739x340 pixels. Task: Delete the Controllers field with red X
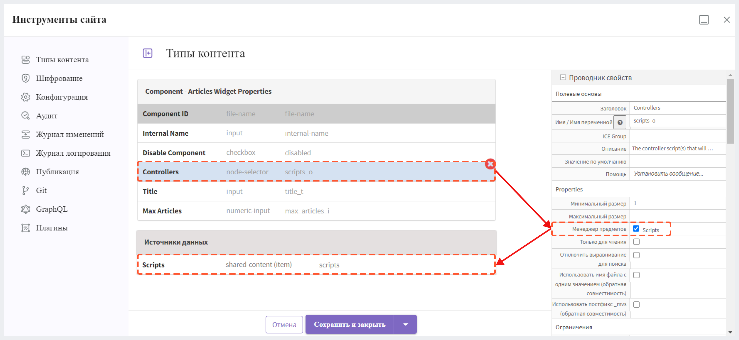point(490,164)
